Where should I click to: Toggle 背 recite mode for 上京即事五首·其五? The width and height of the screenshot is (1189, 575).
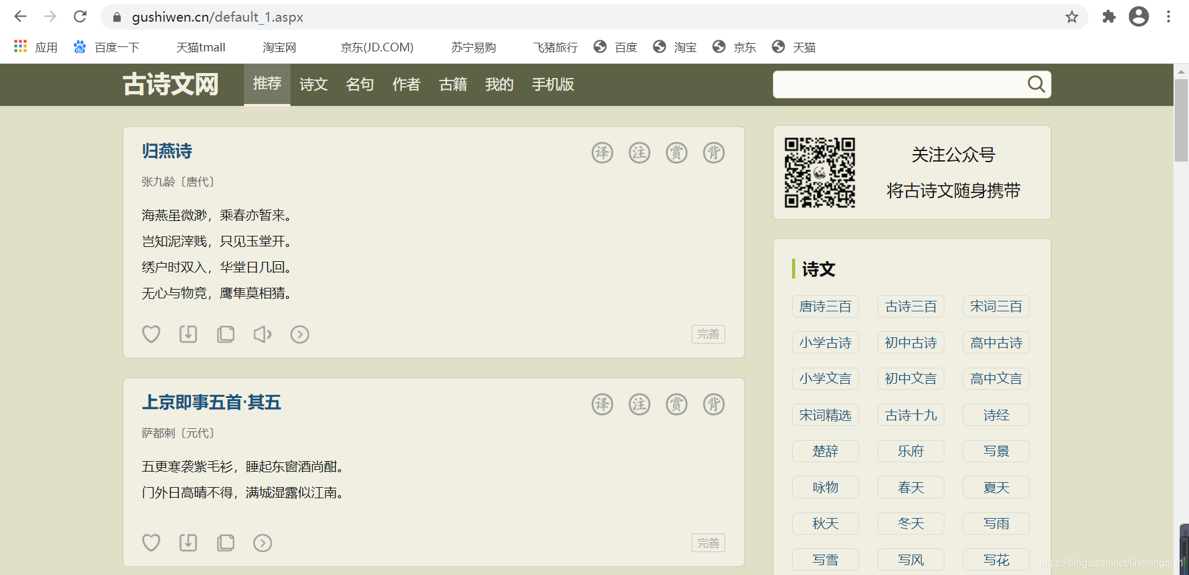click(714, 404)
